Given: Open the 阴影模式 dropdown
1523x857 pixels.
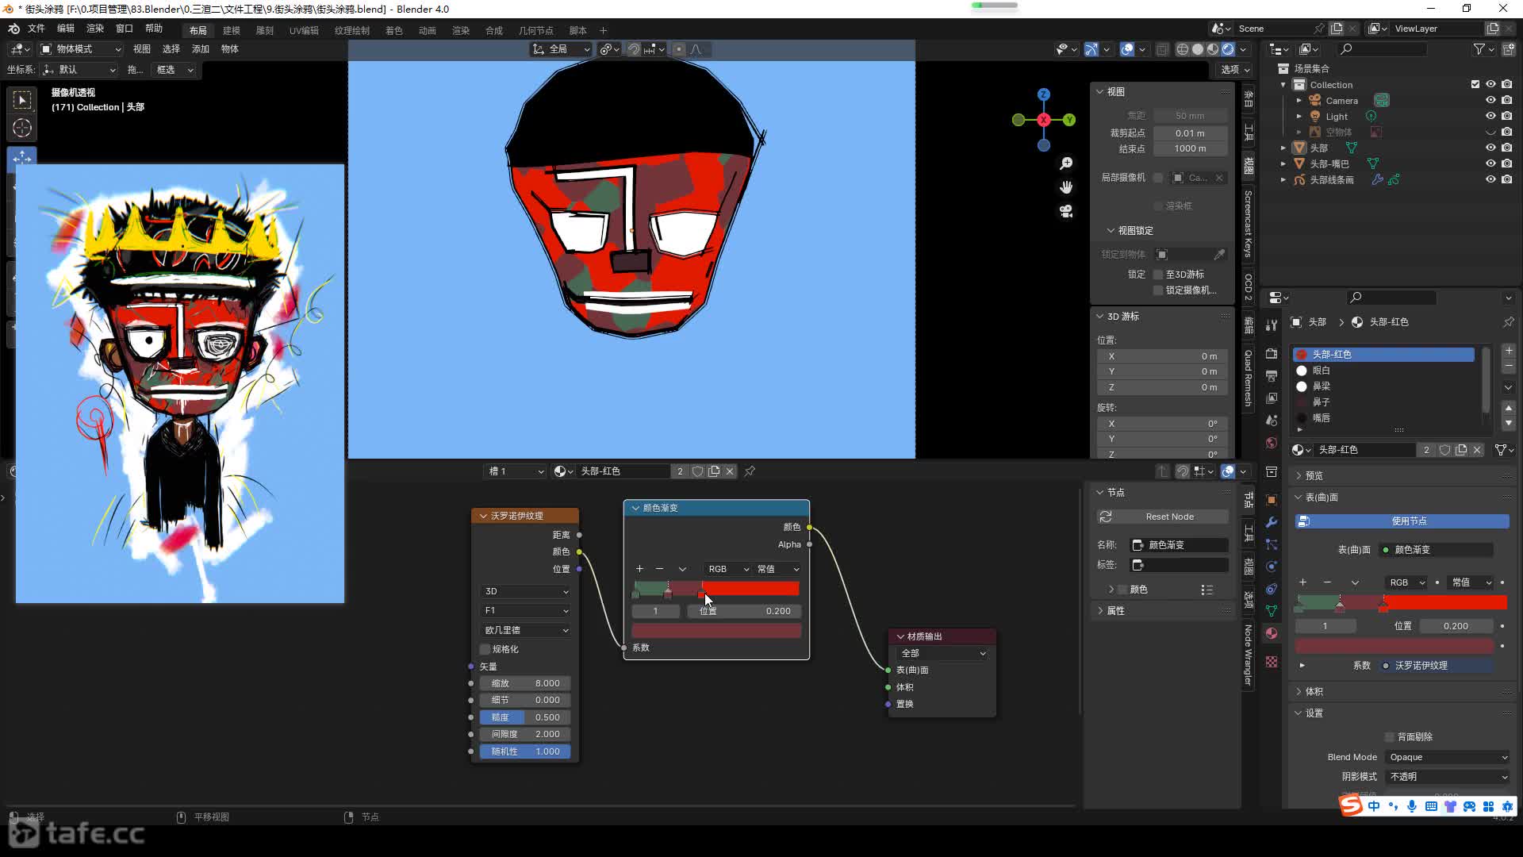Looking at the screenshot, I should point(1448,777).
